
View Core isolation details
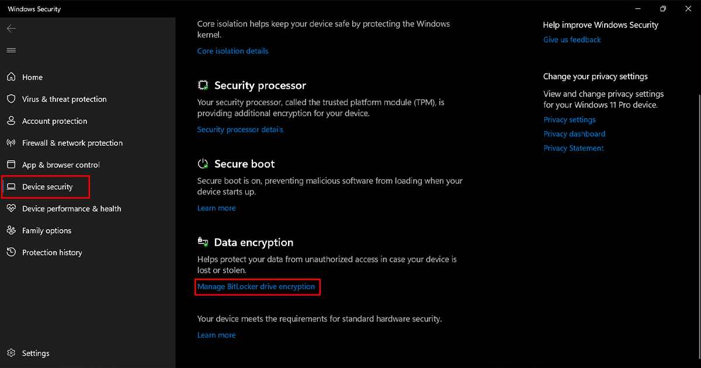(x=232, y=51)
